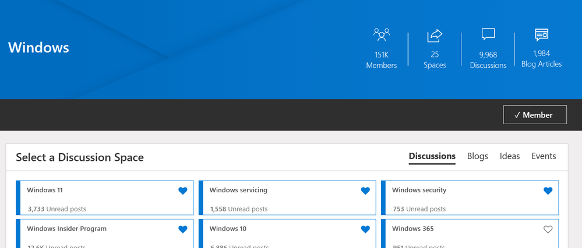Screen dimensions: 582x248
Task: Click the 25 Spaces count
Action: click(x=435, y=60)
